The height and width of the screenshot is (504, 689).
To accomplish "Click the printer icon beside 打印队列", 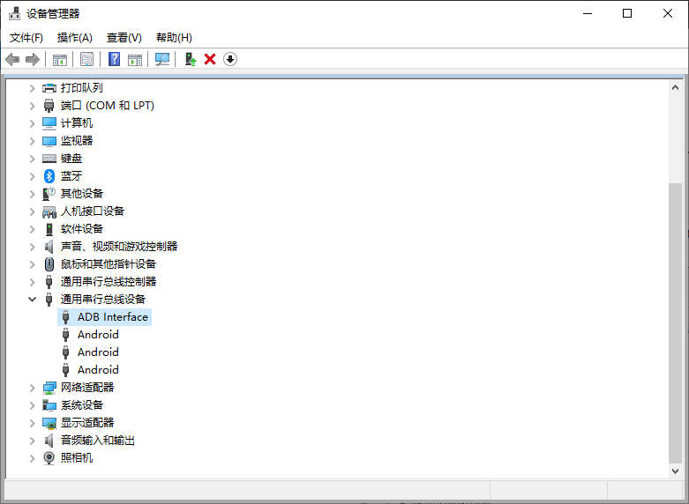I will [x=49, y=88].
